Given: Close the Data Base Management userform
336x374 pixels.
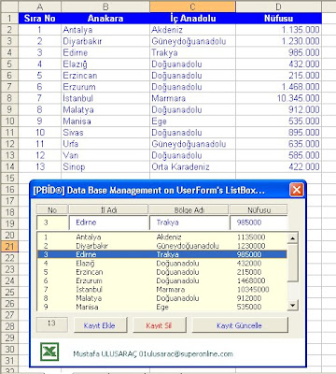Looking at the screenshot, I should pos(296,190).
